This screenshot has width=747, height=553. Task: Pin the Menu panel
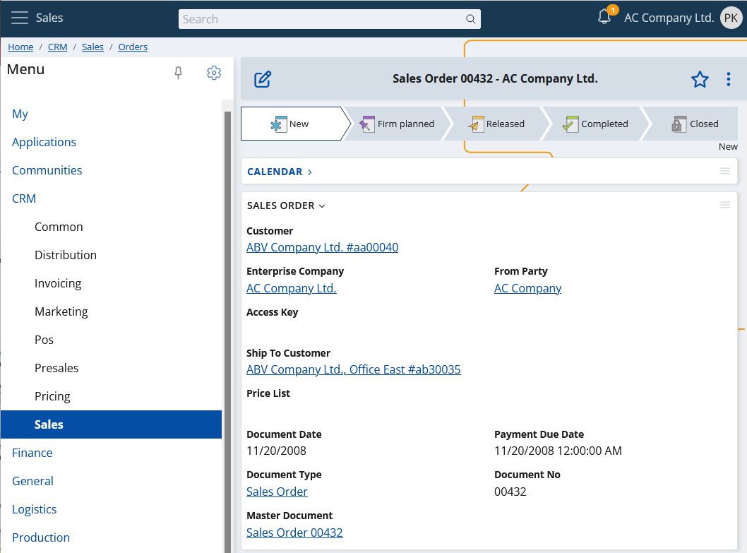pos(178,73)
